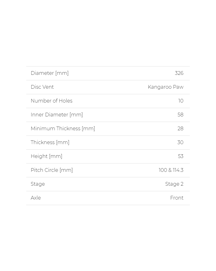Click the "Diameter [mm]" label
This screenshot has height=271, width=216.
50,73
